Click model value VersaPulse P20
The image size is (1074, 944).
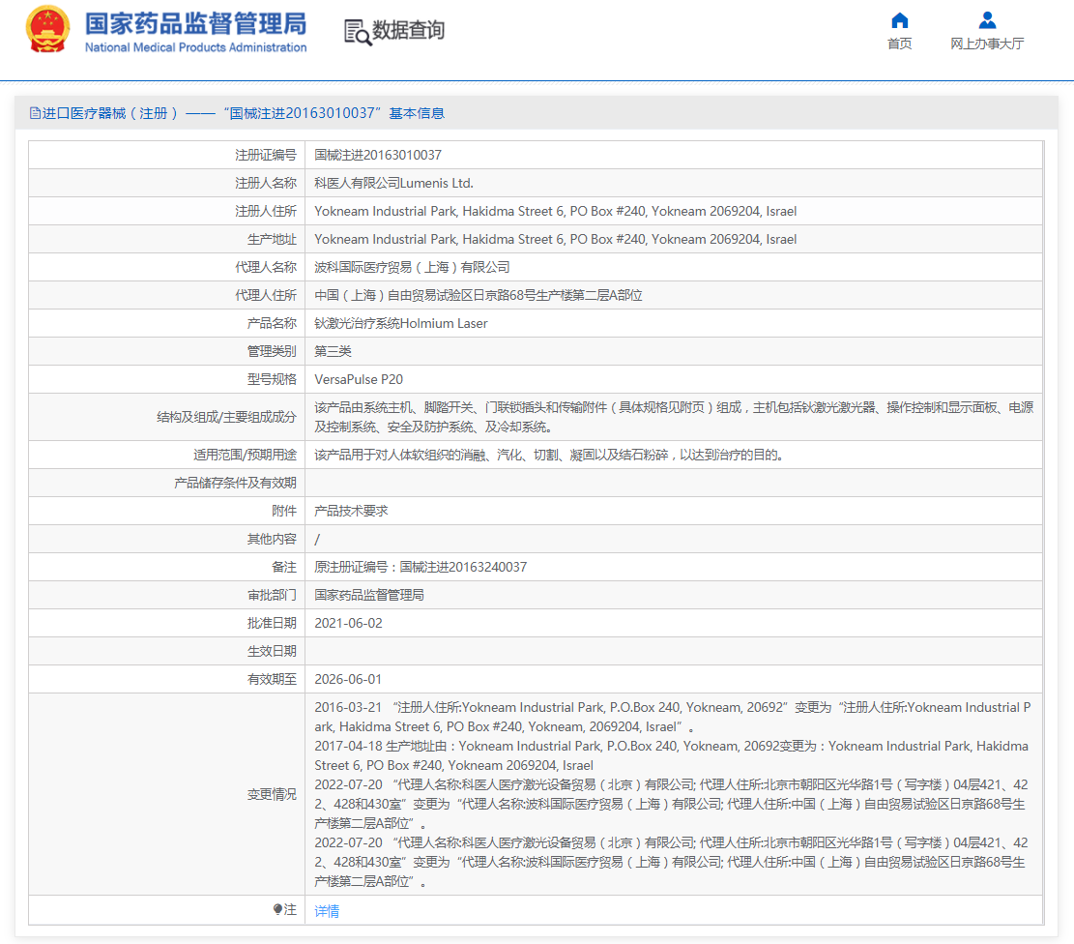pos(359,379)
